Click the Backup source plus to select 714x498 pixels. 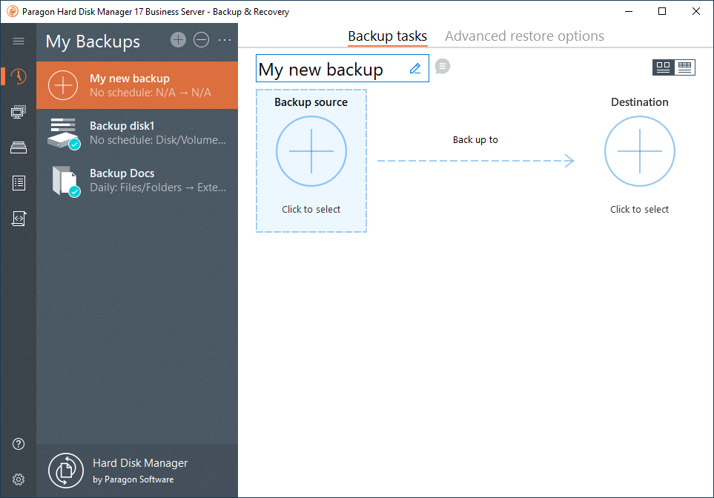pyautogui.click(x=311, y=151)
